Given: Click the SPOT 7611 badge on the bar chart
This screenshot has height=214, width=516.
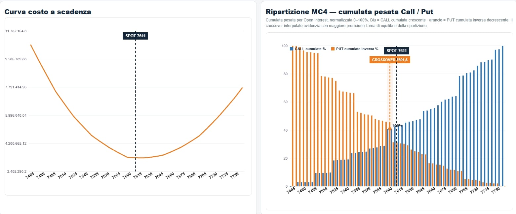Looking at the screenshot, I should point(397,51).
